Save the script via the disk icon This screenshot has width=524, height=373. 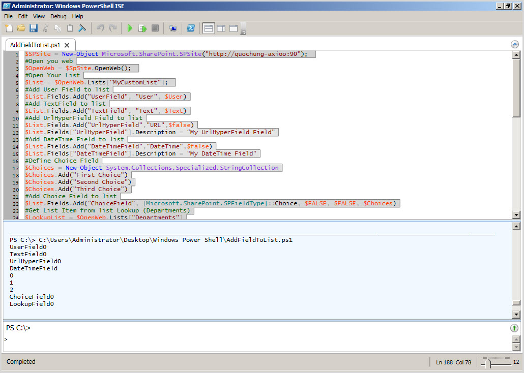(33, 28)
